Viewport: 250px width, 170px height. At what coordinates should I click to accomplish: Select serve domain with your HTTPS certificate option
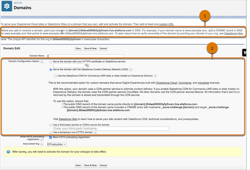point(51,62)
